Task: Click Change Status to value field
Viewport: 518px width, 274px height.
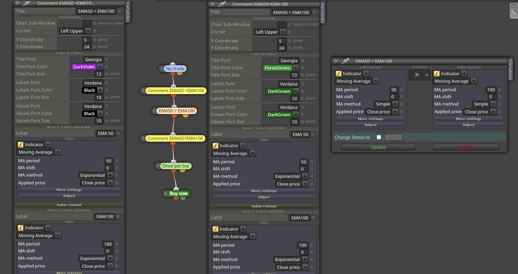Action: point(393,137)
